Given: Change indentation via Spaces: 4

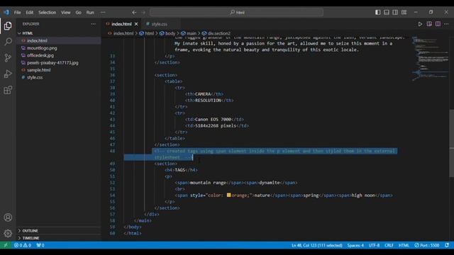Looking at the screenshot, I should pos(355,245).
